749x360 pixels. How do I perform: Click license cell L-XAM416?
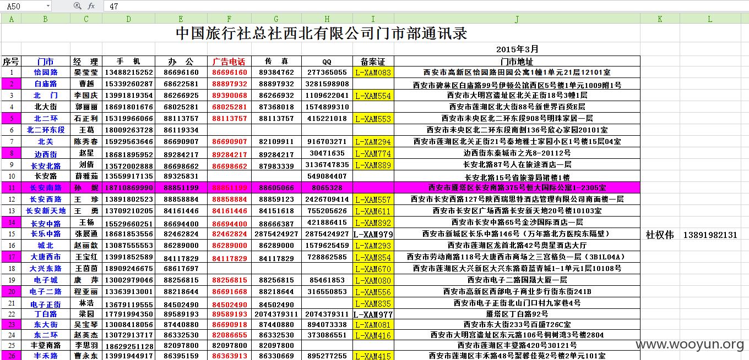[373, 335]
